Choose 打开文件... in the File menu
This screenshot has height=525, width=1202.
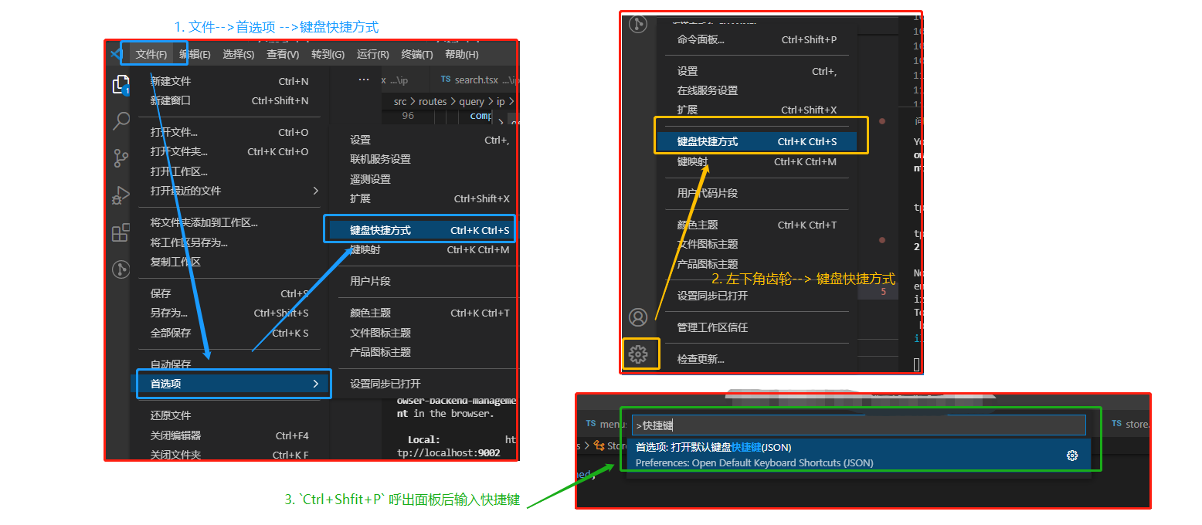point(229,132)
